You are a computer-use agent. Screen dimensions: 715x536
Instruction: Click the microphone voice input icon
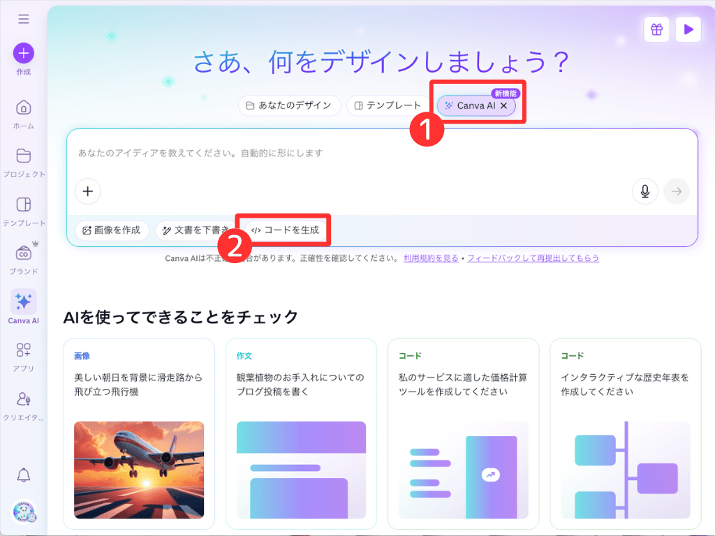[644, 191]
